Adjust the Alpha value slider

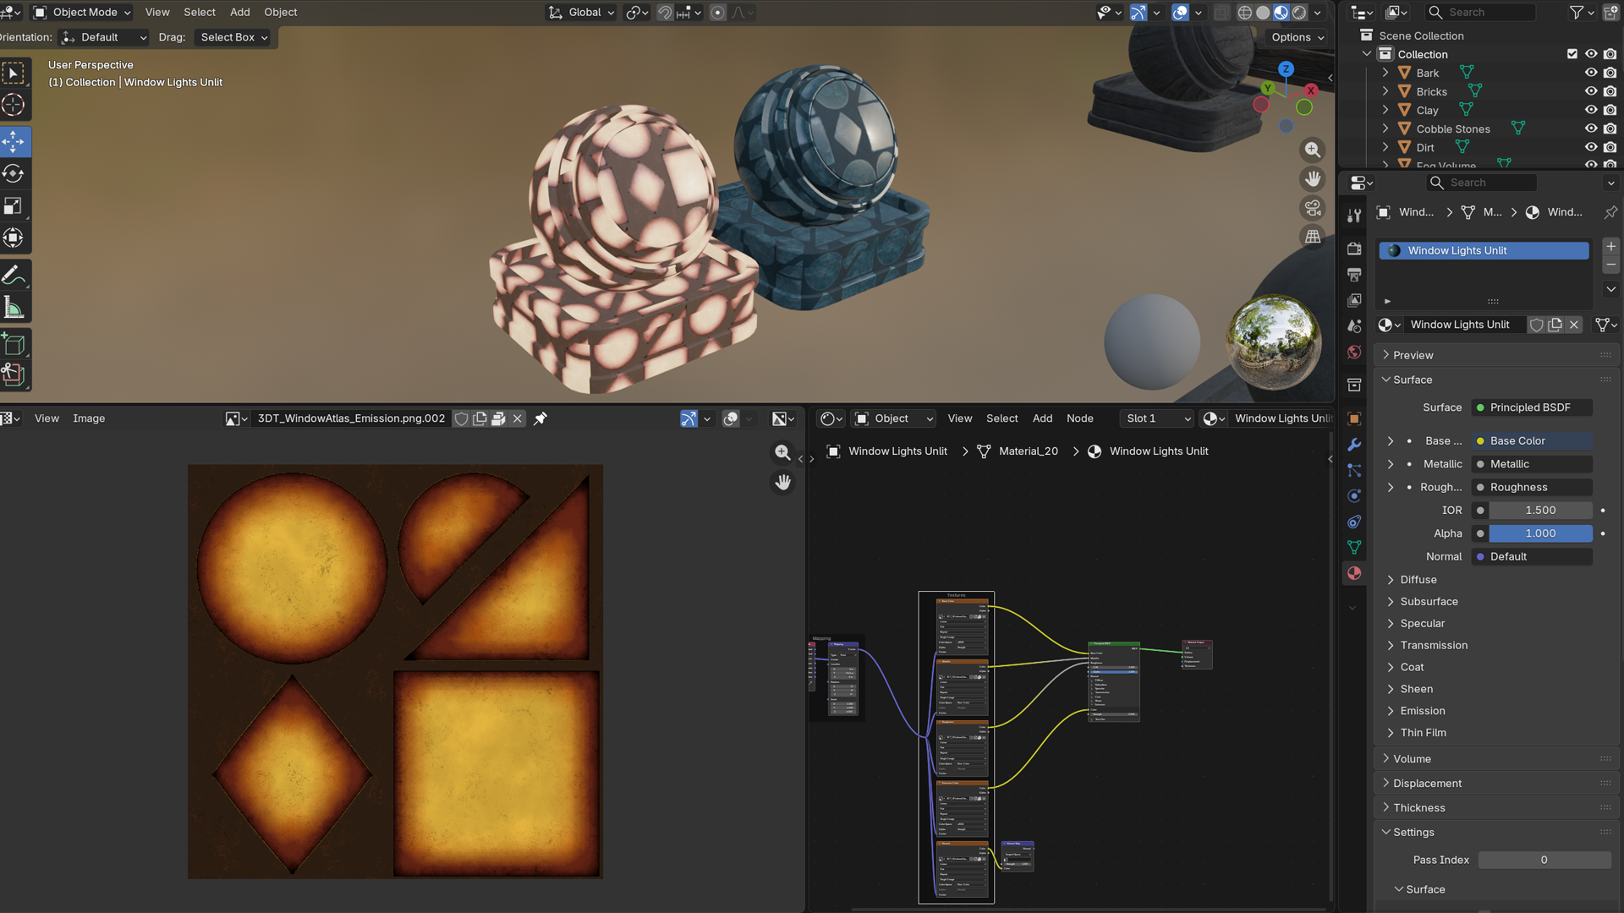click(1540, 533)
